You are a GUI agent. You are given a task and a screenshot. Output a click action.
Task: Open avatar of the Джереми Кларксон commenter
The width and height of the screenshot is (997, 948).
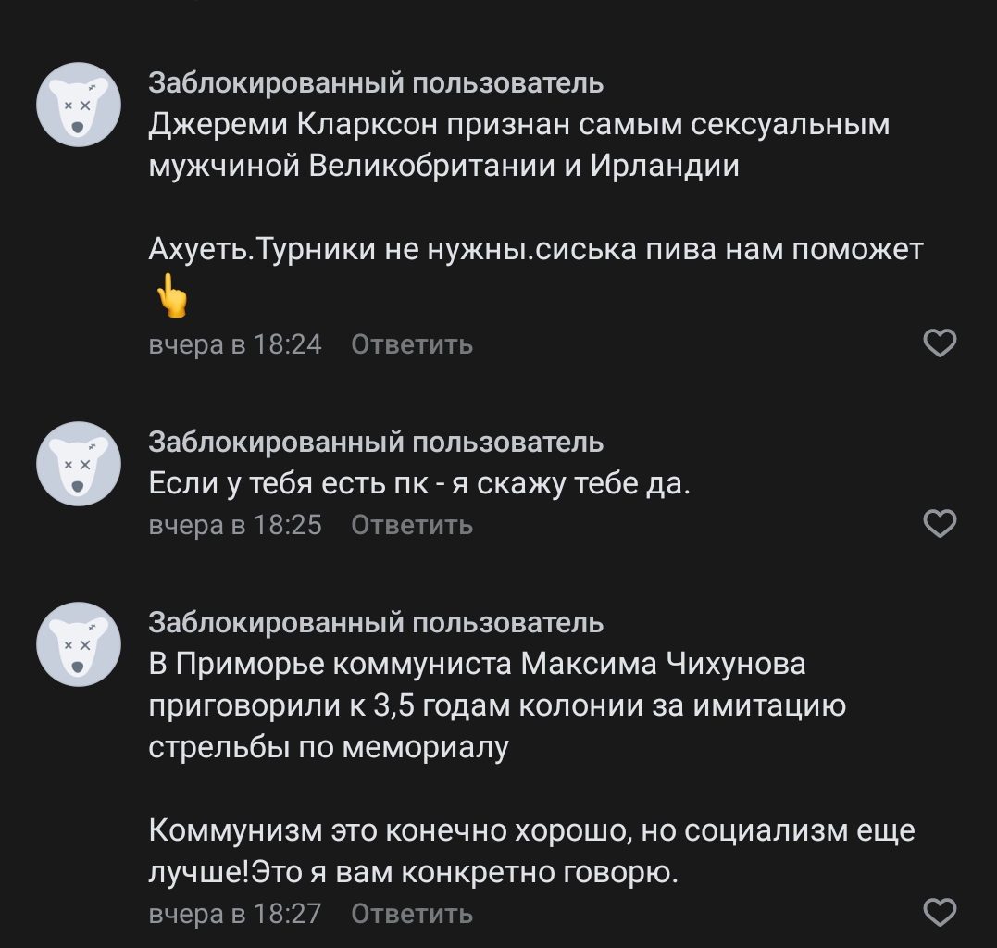(x=79, y=105)
